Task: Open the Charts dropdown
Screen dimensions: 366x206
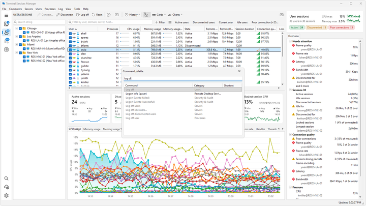Action: coord(175,15)
